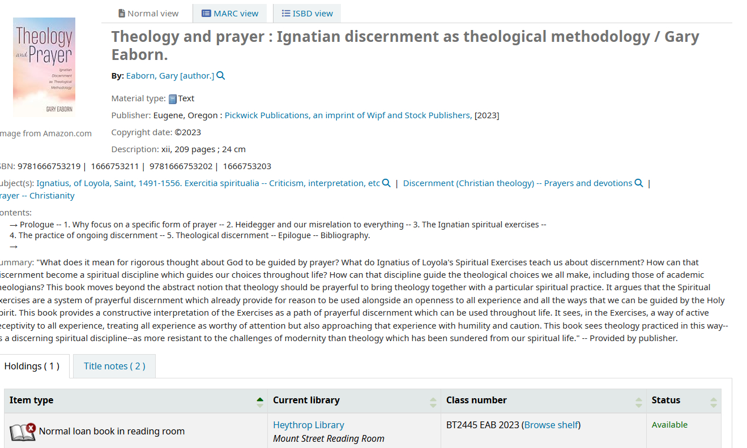Viewport: 747px width, 448px height.
Task: Open the MARC view tab
Action: (230, 14)
